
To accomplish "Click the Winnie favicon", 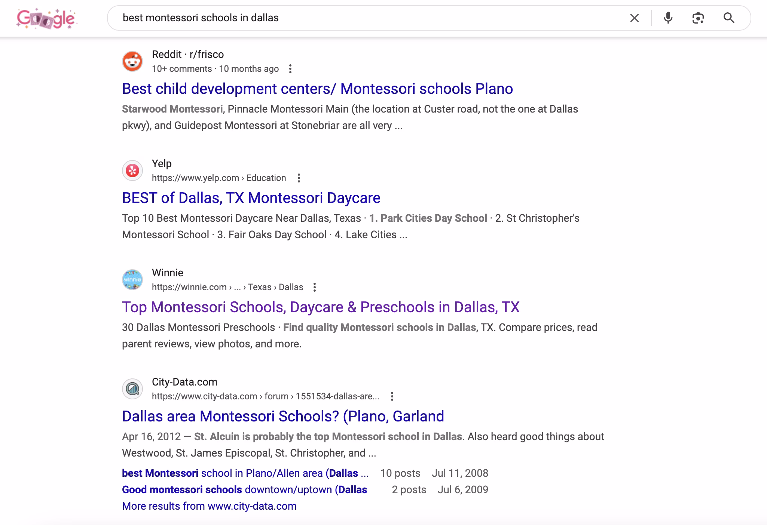I will (x=132, y=280).
